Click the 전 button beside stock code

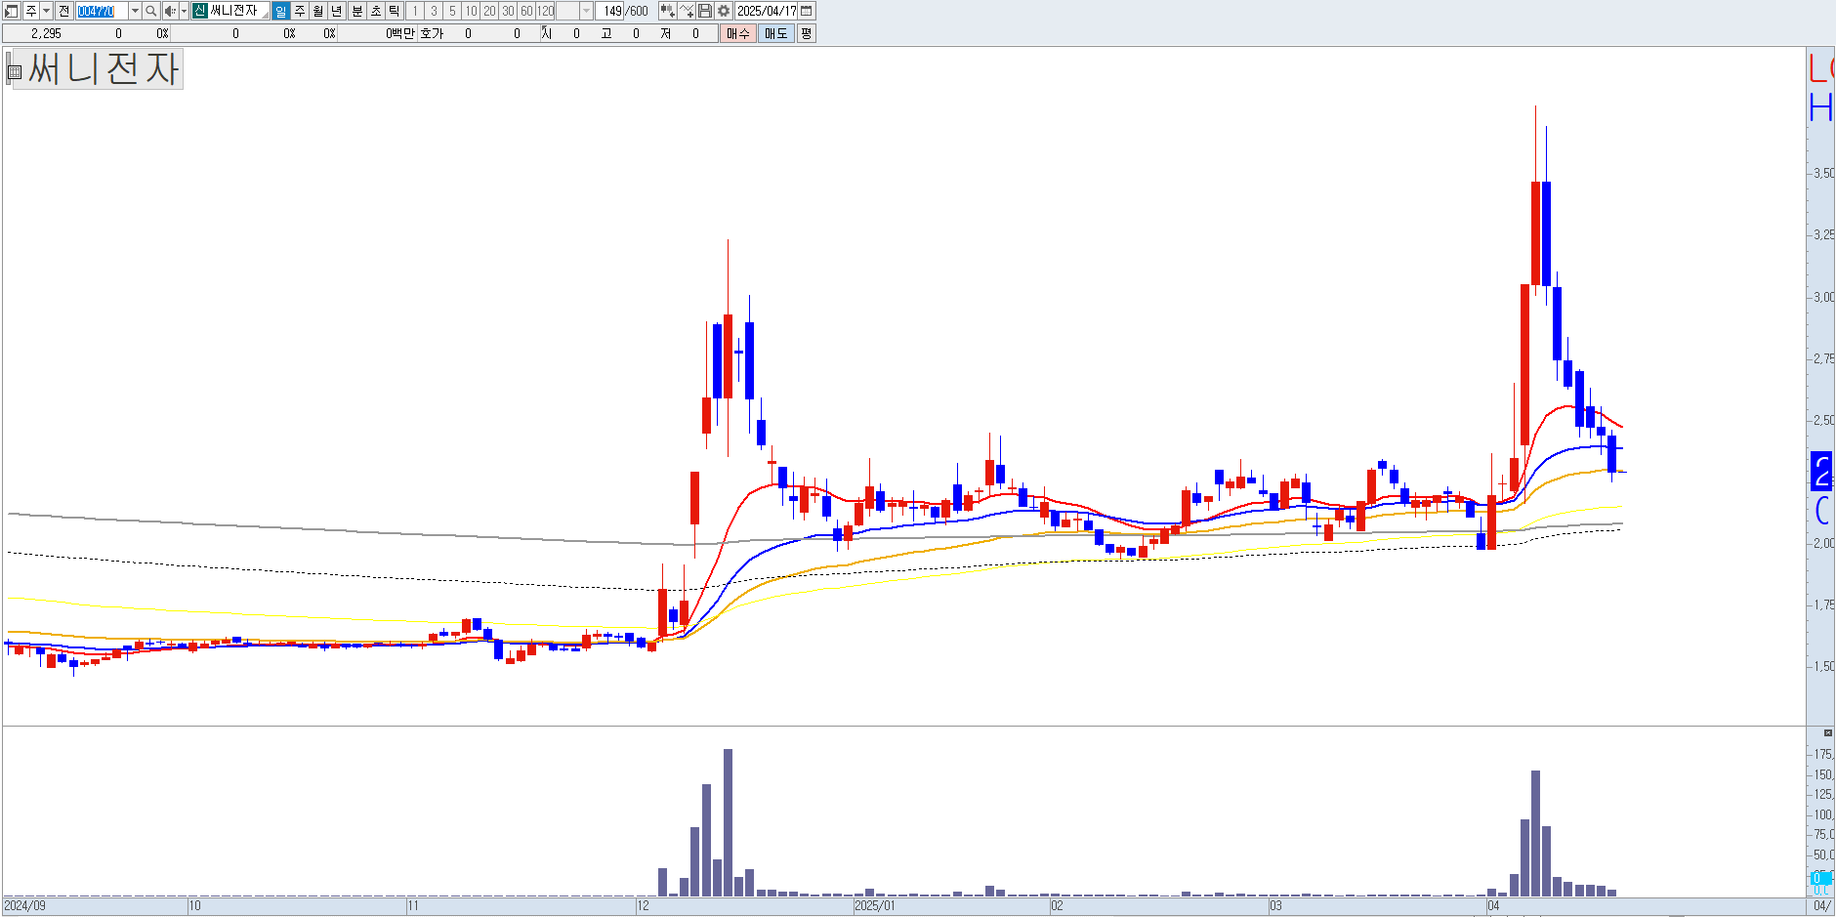point(63,11)
